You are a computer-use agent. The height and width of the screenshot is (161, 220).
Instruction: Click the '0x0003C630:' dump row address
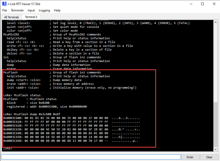click(x=13, y=129)
